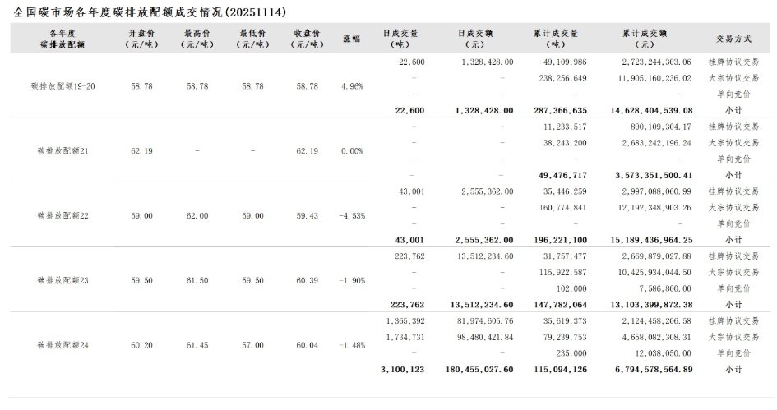Click the 收盘价 column header
The height and width of the screenshot is (410, 777).
point(308,39)
